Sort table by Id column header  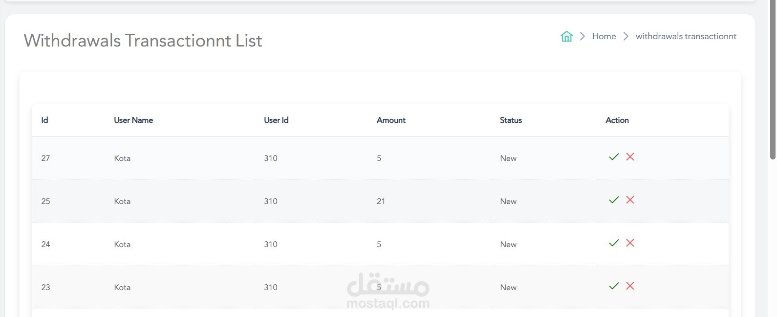(x=44, y=120)
